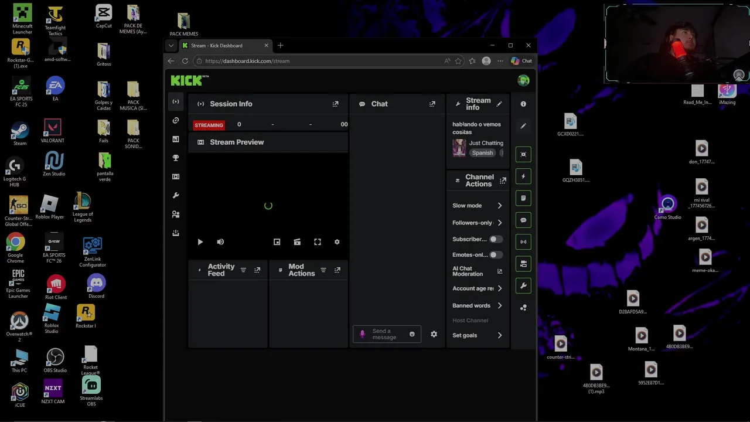Viewport: 750px width, 422px height.
Task: Click the Send a message input field
Action: coord(387,334)
